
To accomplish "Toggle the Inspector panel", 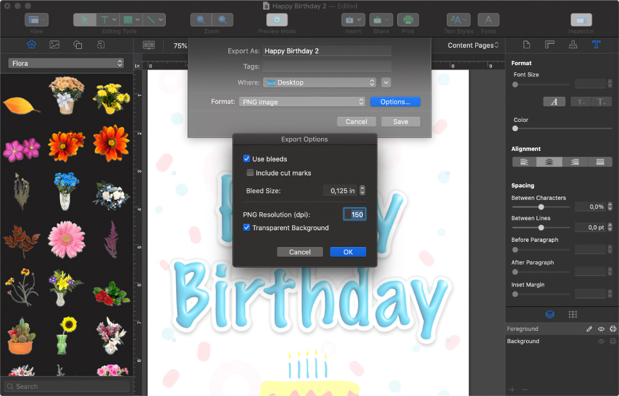I will tap(581, 20).
